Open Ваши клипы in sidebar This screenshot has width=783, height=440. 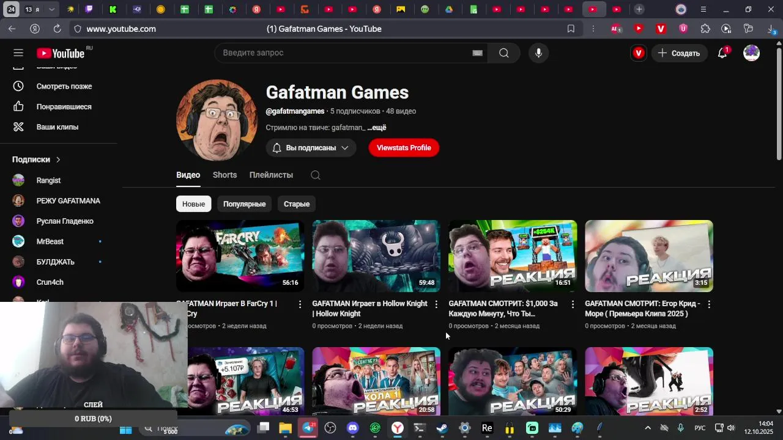coord(58,127)
